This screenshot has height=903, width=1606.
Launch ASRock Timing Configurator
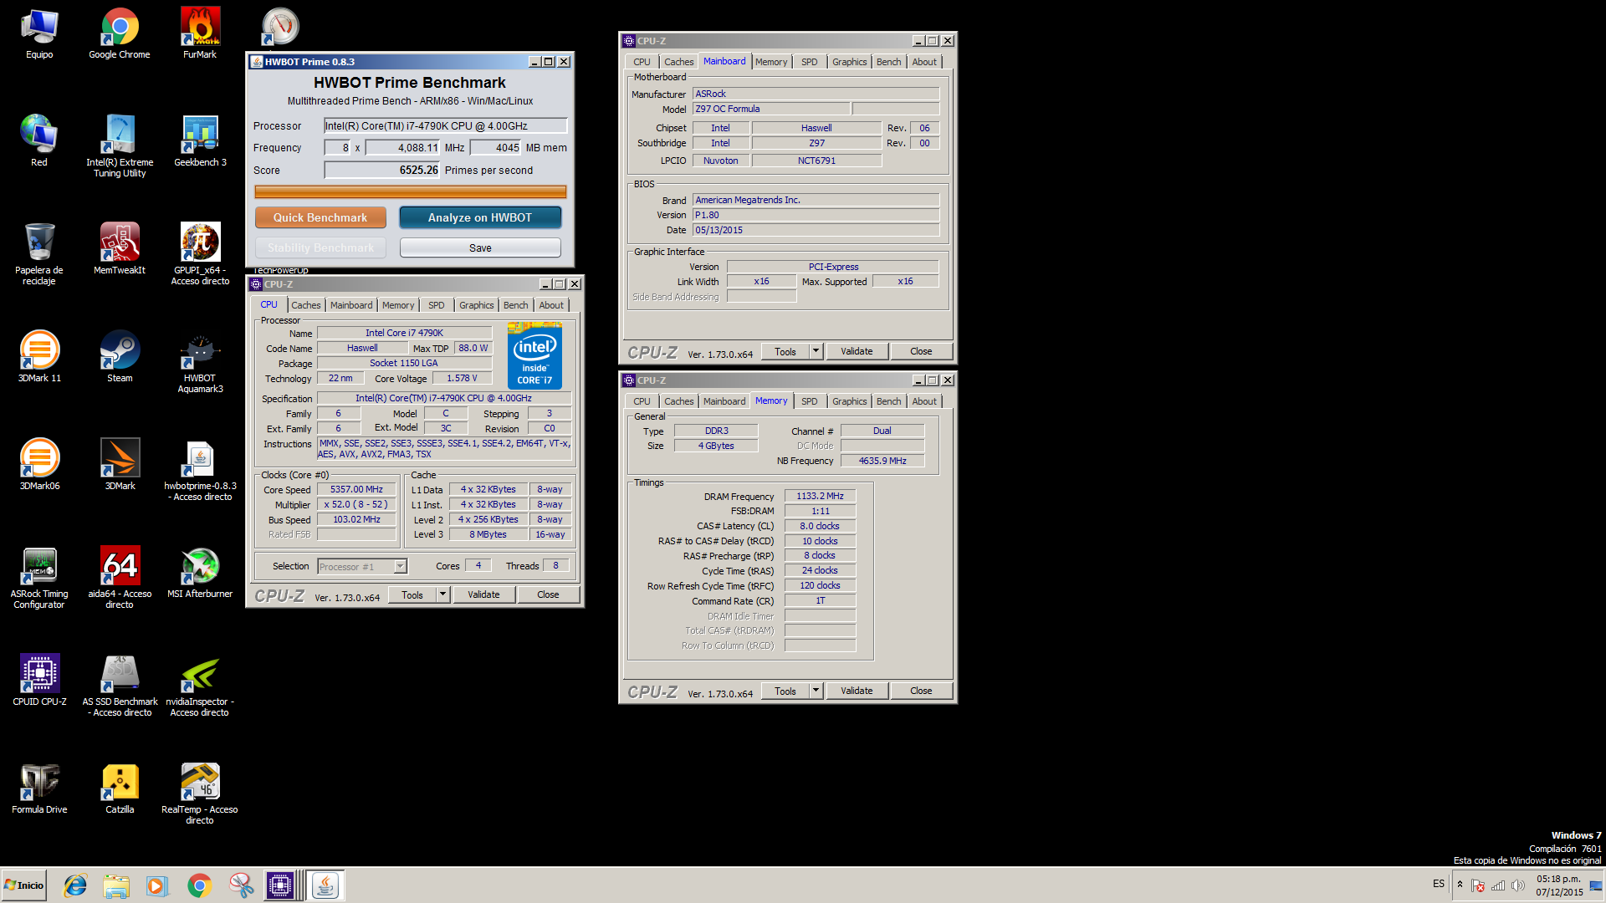pos(39,577)
